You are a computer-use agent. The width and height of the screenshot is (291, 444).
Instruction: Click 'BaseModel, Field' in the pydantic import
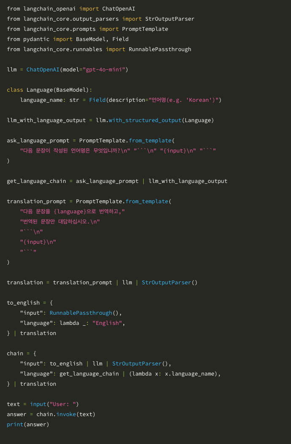(x=102, y=39)
